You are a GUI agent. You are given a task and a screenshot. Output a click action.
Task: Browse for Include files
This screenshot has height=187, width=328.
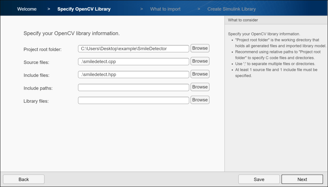point(200,74)
